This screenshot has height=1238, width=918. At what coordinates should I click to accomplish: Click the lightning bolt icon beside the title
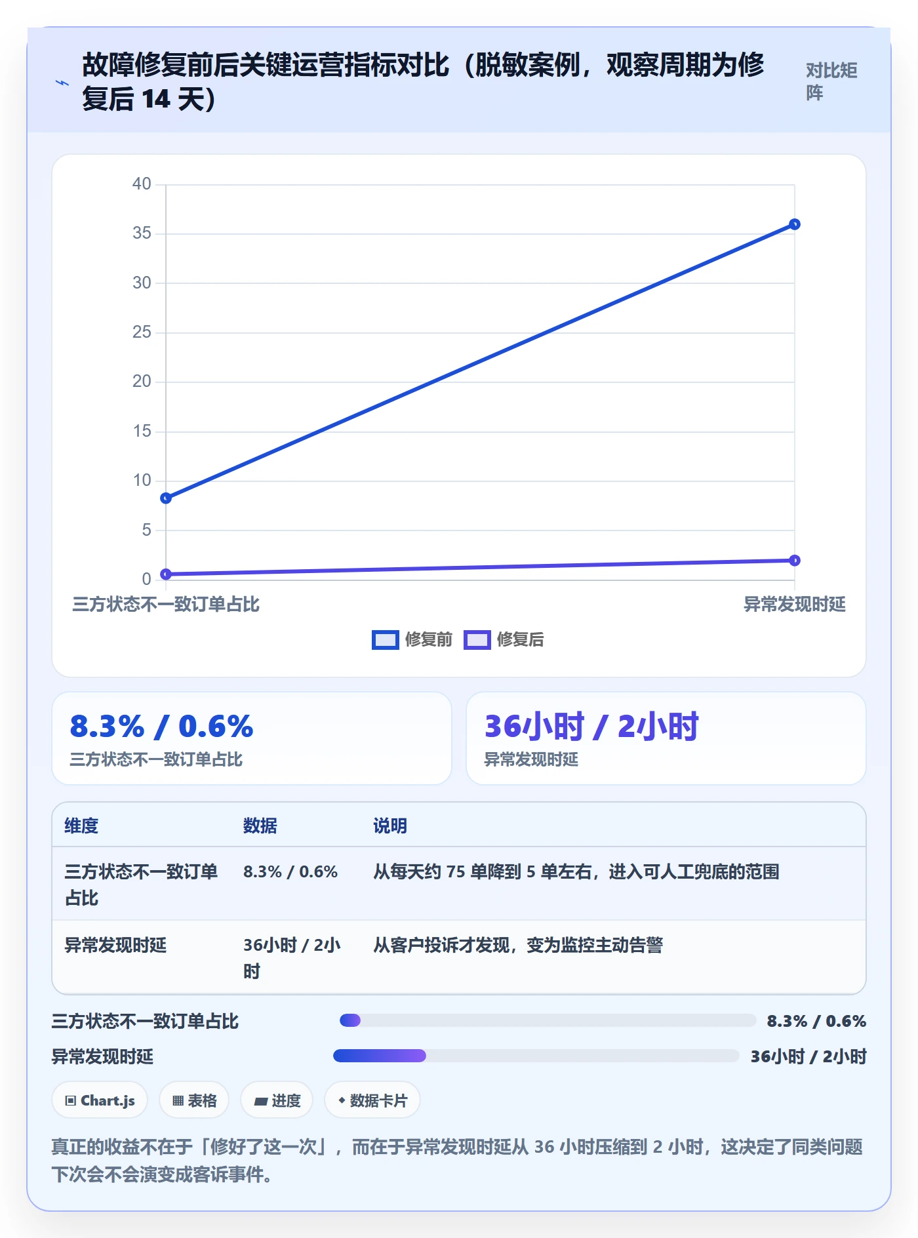point(62,83)
